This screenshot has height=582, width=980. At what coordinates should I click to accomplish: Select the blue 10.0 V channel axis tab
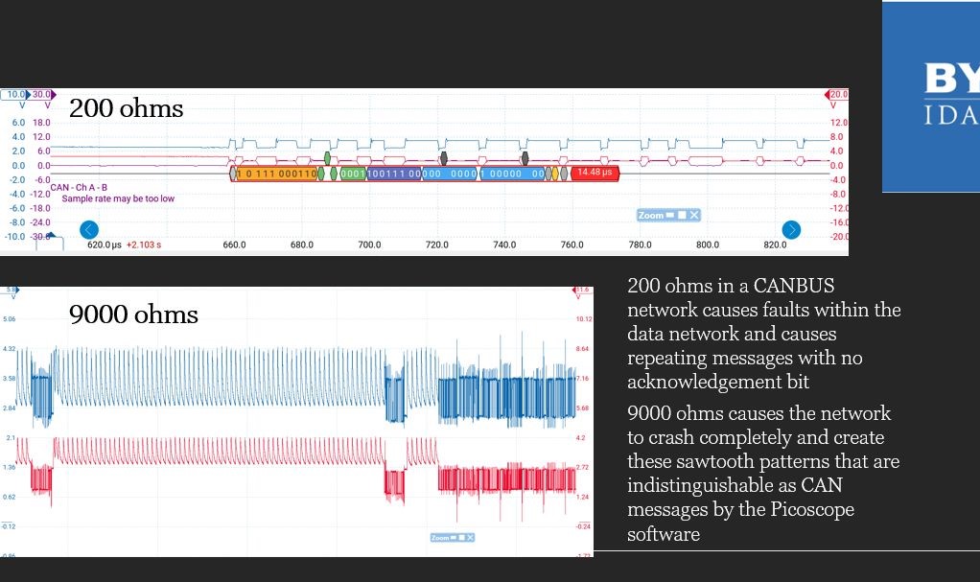(x=15, y=95)
